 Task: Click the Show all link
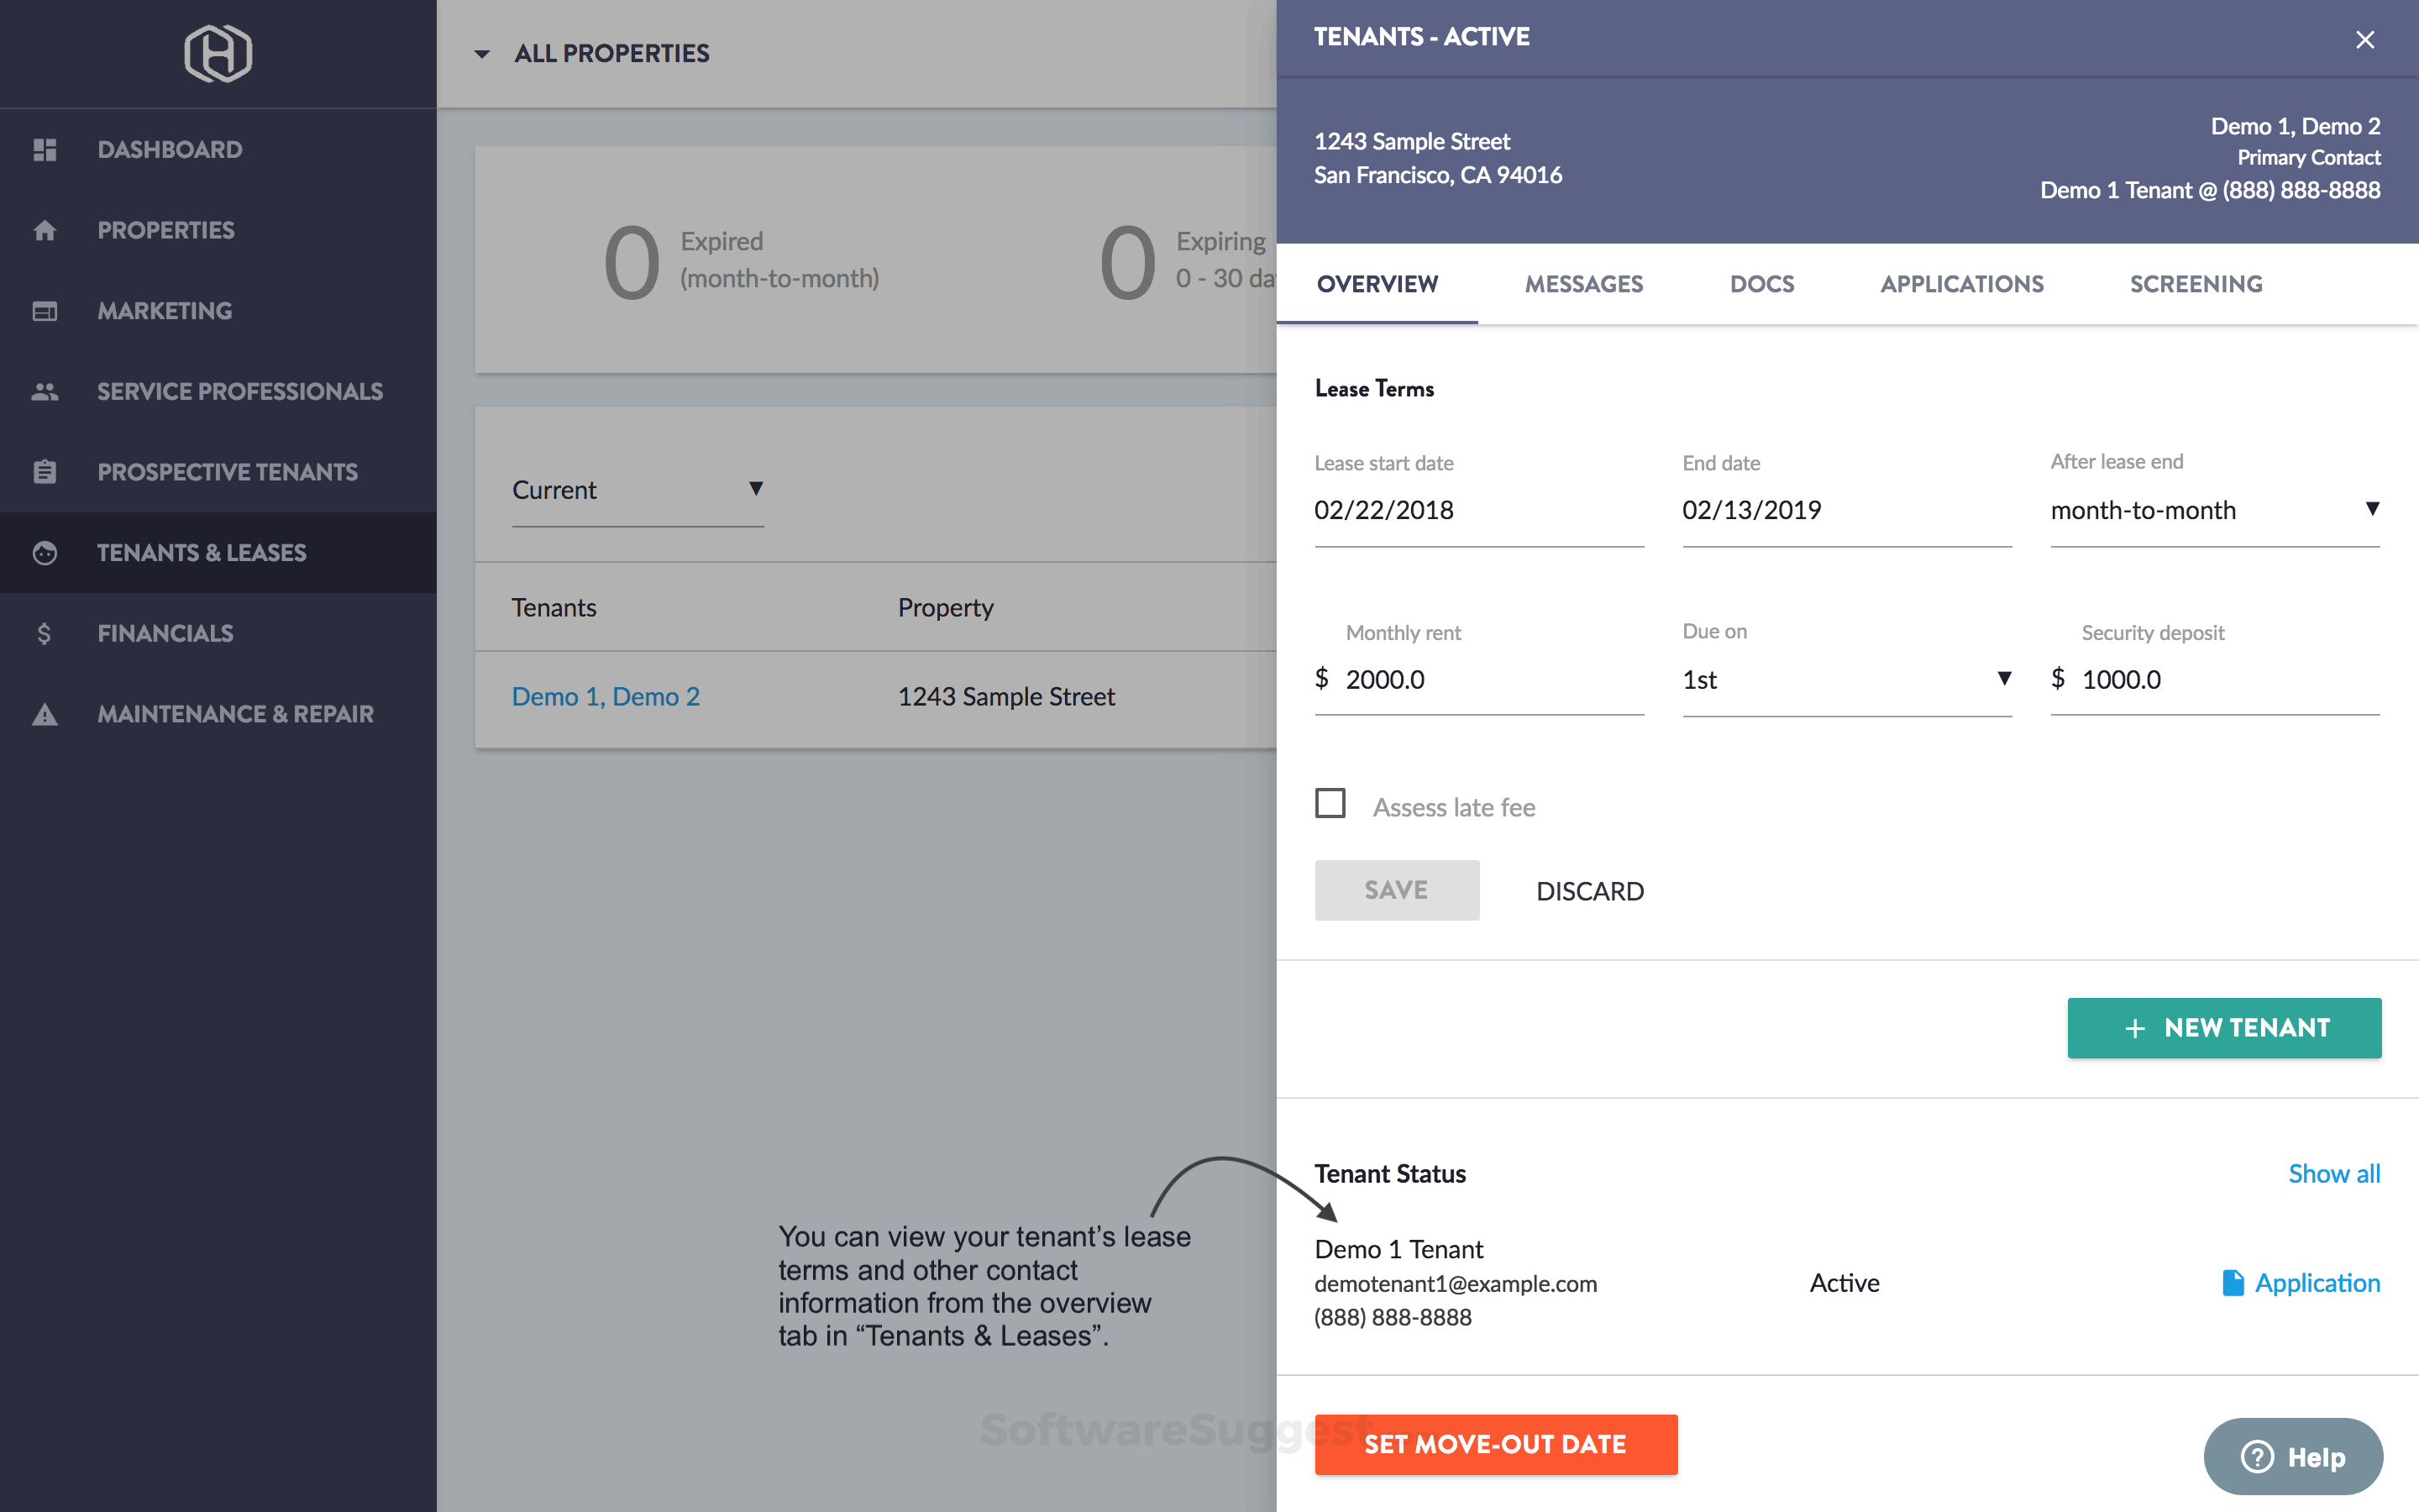pyautogui.click(x=2333, y=1174)
